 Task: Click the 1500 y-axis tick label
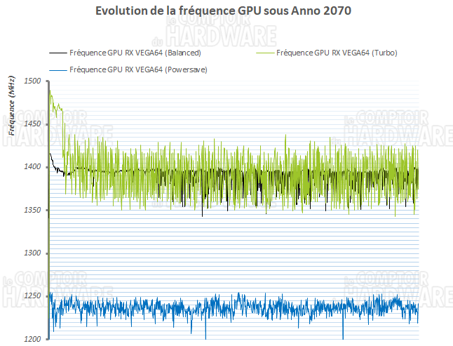point(32,81)
